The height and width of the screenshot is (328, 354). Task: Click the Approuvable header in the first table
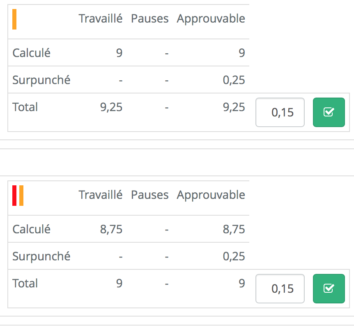point(211,18)
